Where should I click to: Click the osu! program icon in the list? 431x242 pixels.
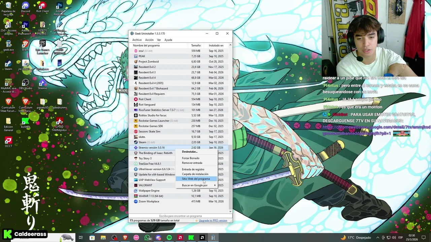pyautogui.click(x=136, y=51)
